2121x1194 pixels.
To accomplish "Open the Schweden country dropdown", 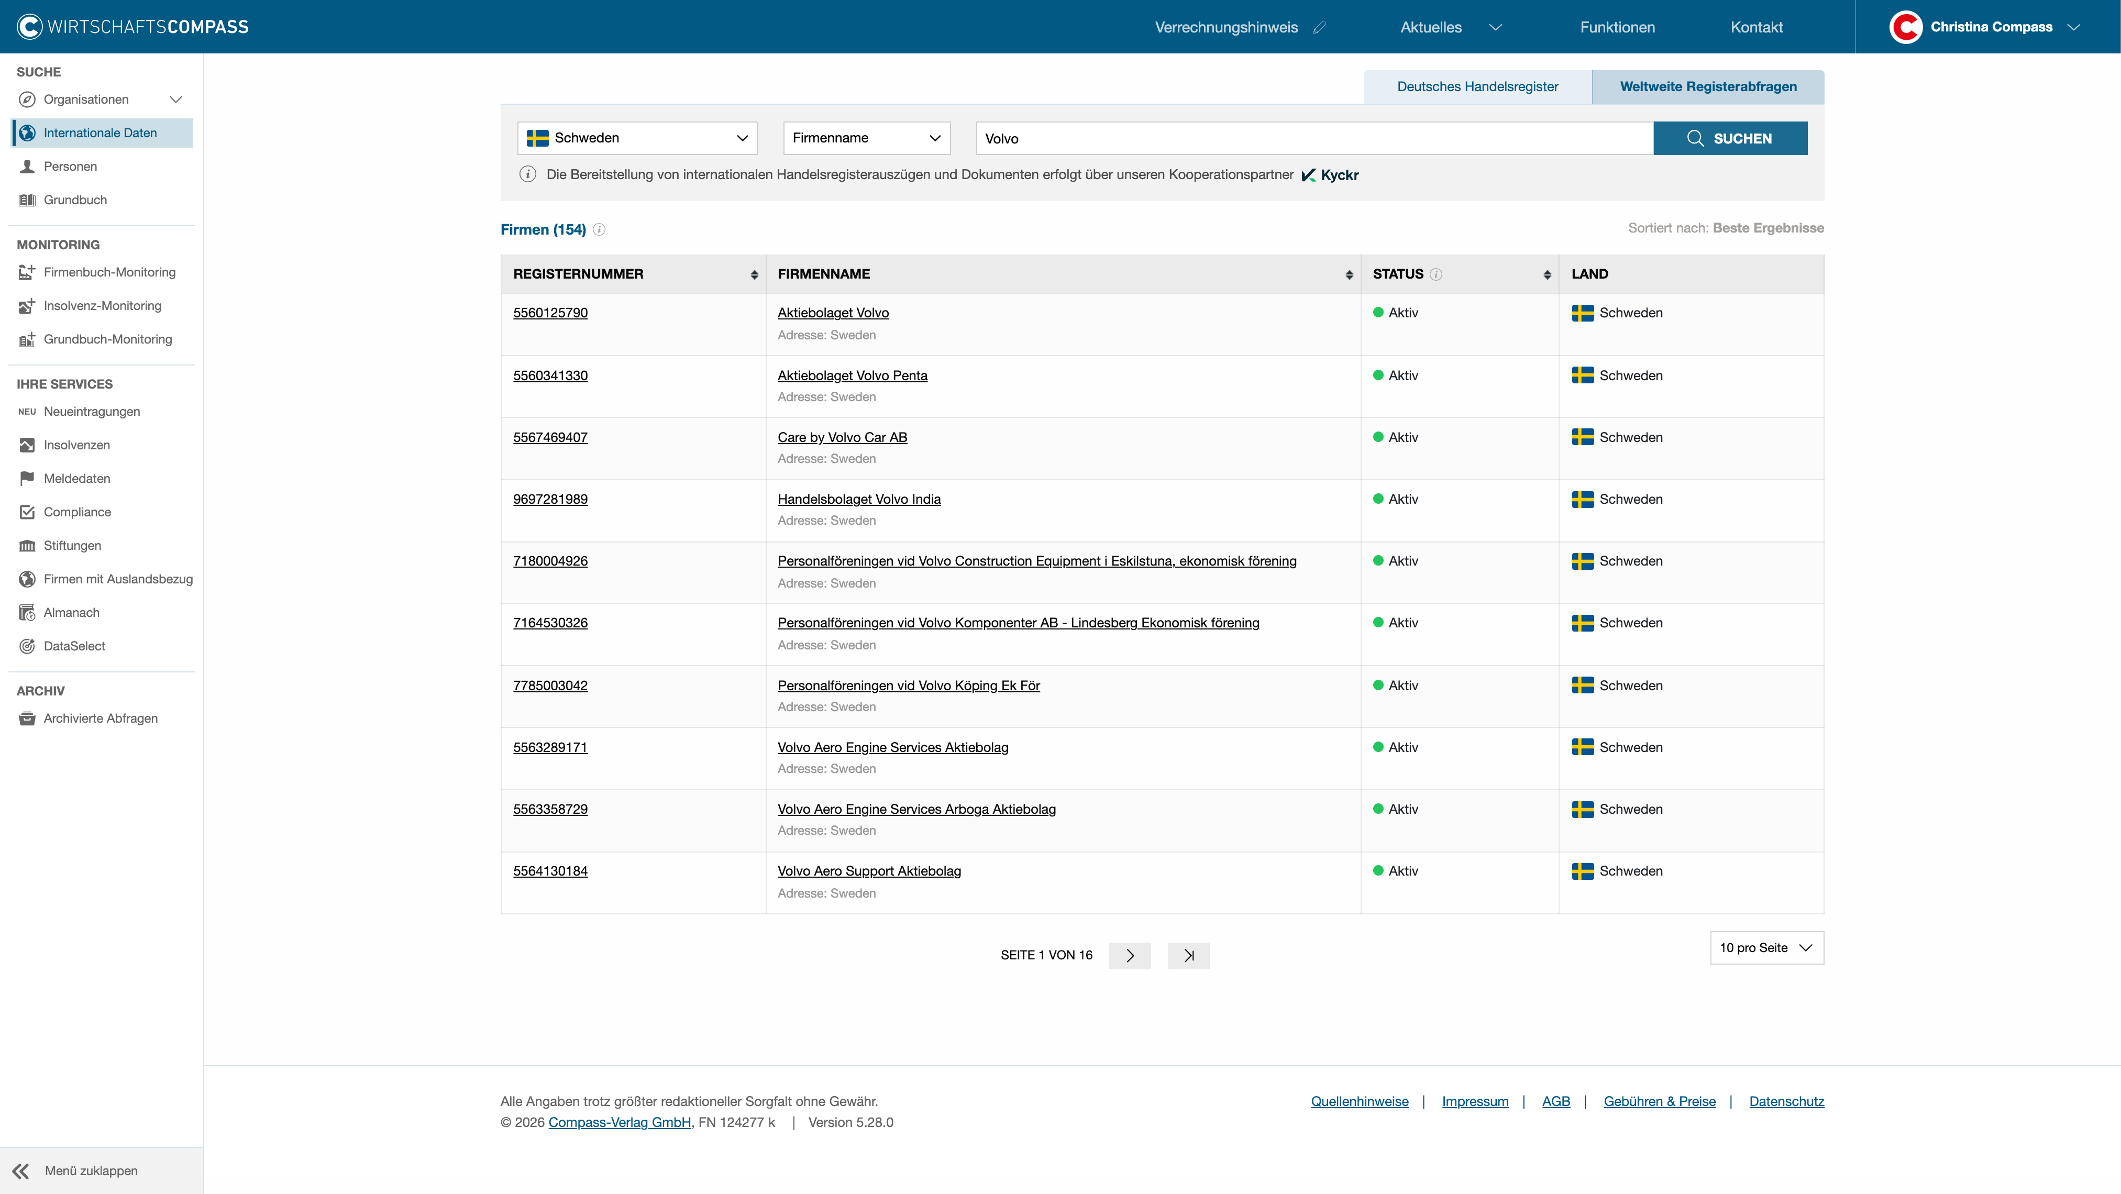I will [637, 138].
